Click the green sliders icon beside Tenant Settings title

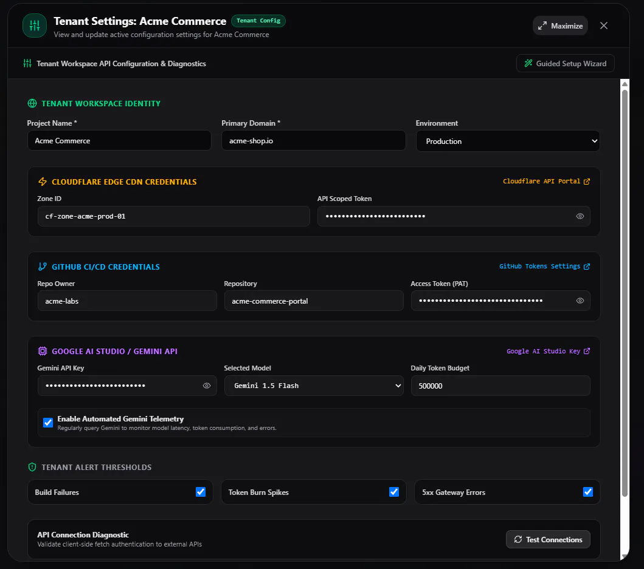[35, 26]
